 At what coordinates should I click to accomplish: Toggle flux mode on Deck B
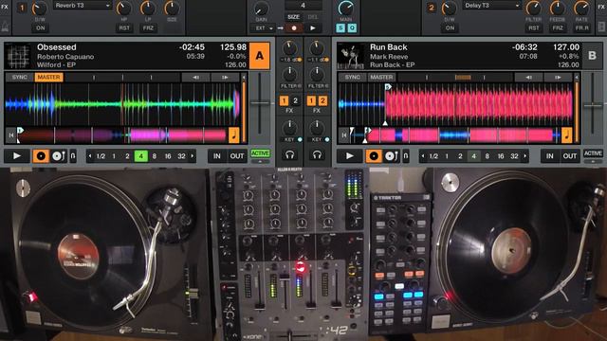coord(405,155)
